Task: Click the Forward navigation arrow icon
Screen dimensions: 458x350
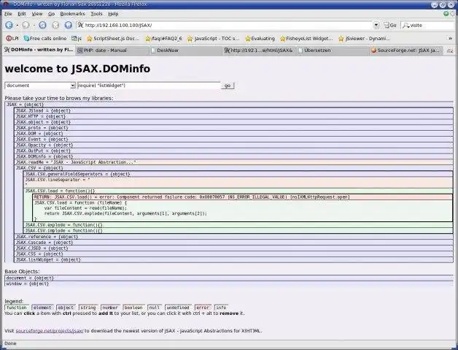Action: 26,25
